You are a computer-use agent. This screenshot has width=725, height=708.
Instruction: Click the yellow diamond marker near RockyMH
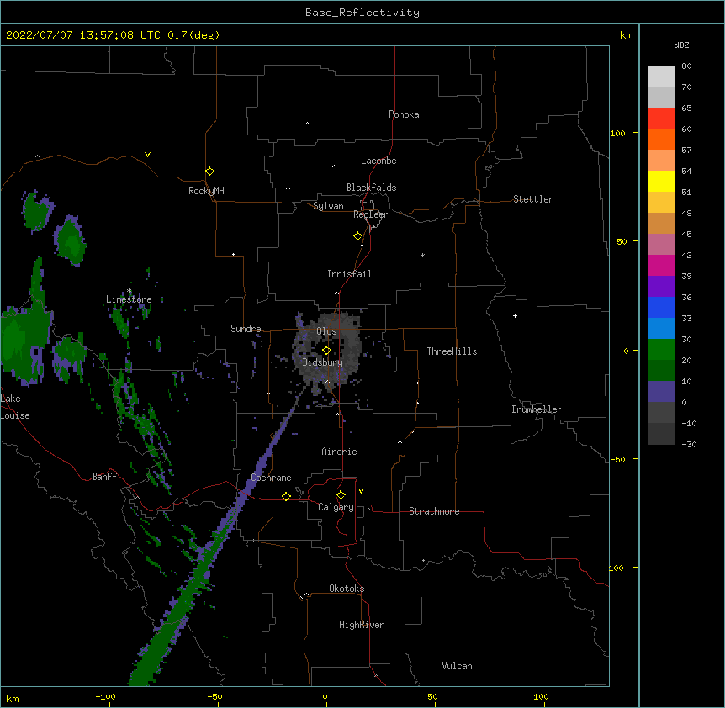(209, 172)
